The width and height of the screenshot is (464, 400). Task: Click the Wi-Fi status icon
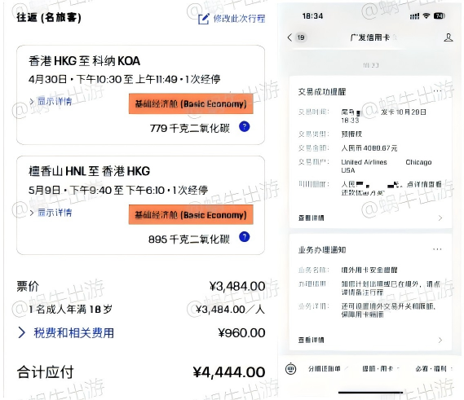(x=426, y=15)
